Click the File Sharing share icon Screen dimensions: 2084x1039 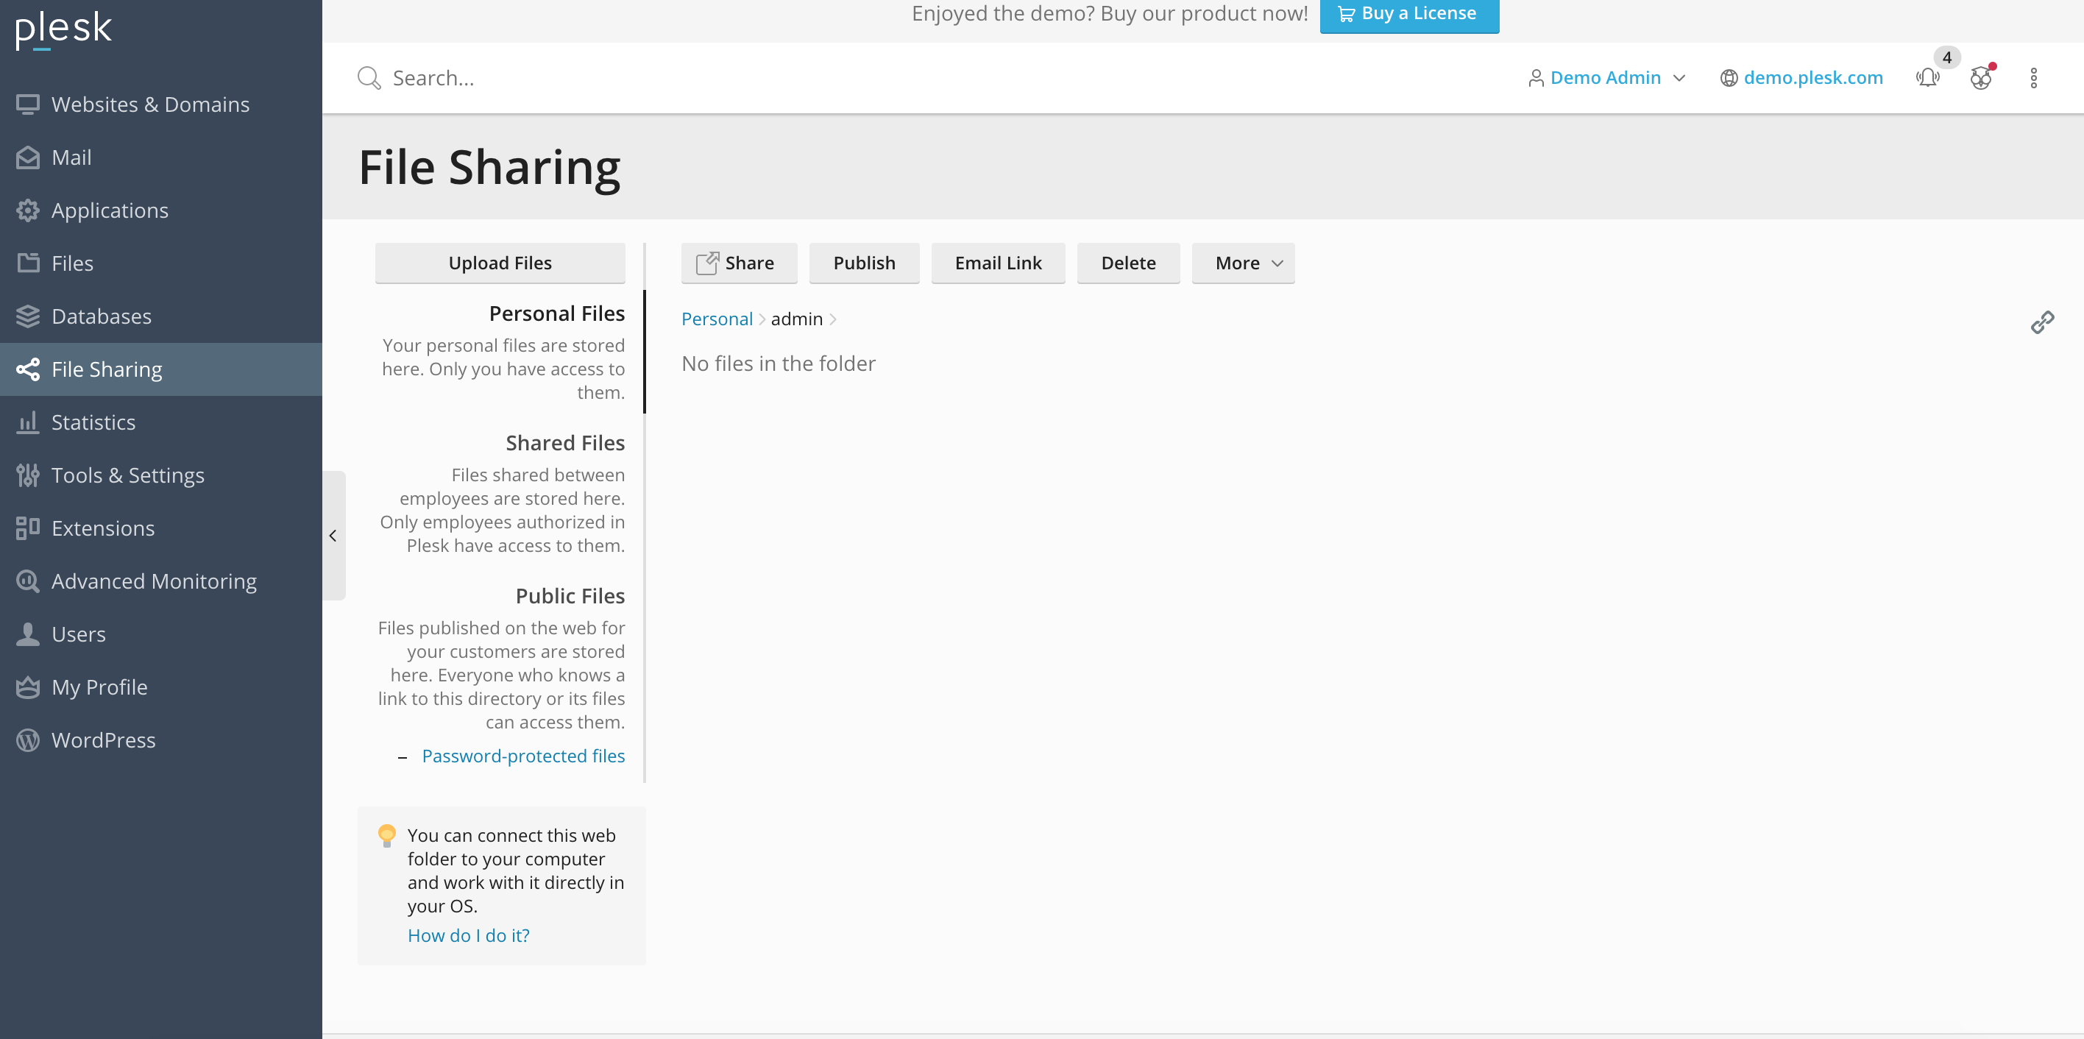27,369
